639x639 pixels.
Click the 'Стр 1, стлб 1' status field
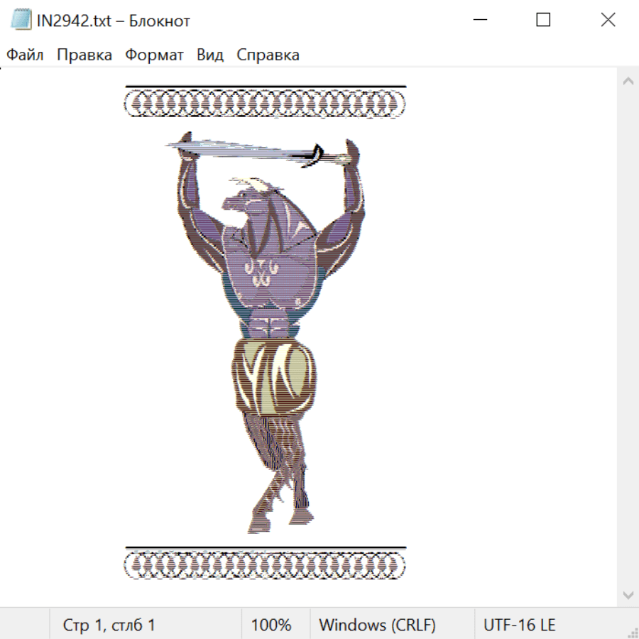point(109,625)
